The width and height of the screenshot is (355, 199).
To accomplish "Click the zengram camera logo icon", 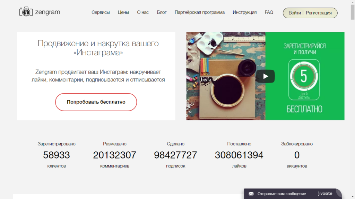I will coord(26,11).
